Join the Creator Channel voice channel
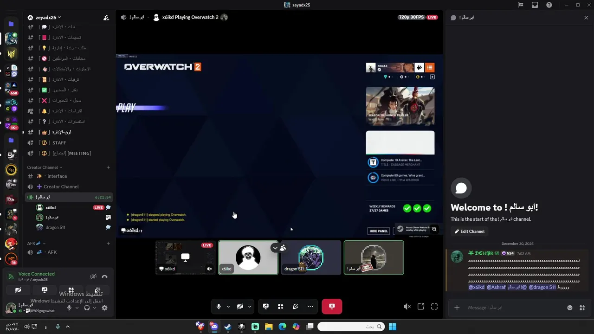 (x=69, y=186)
